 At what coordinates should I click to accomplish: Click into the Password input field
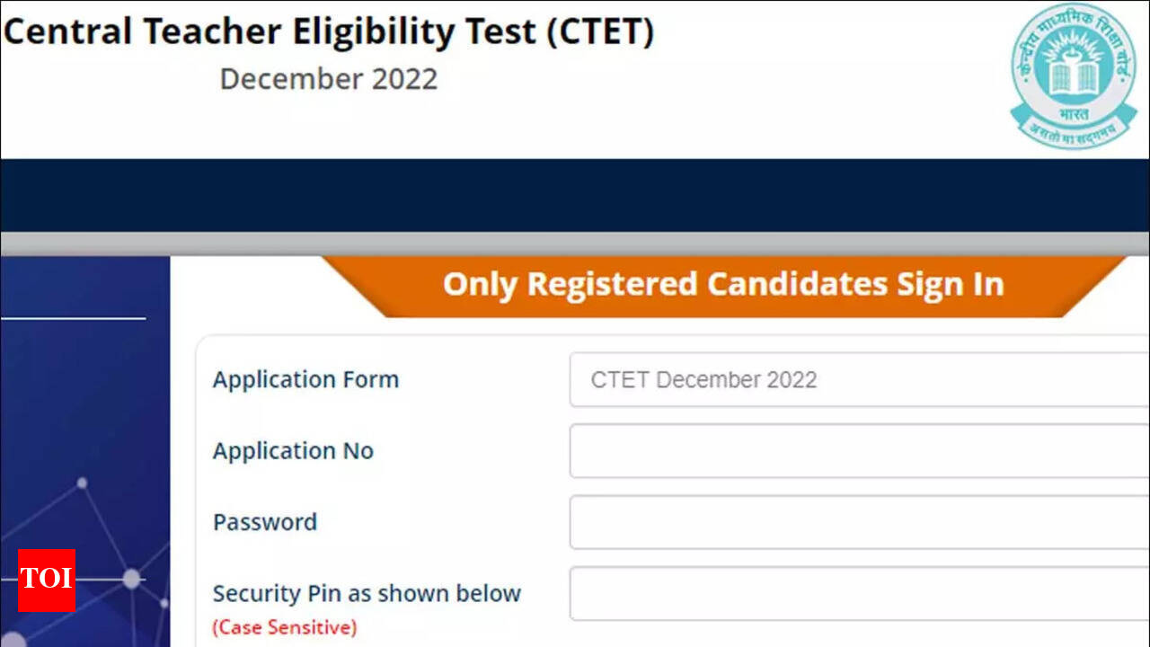[858, 522]
